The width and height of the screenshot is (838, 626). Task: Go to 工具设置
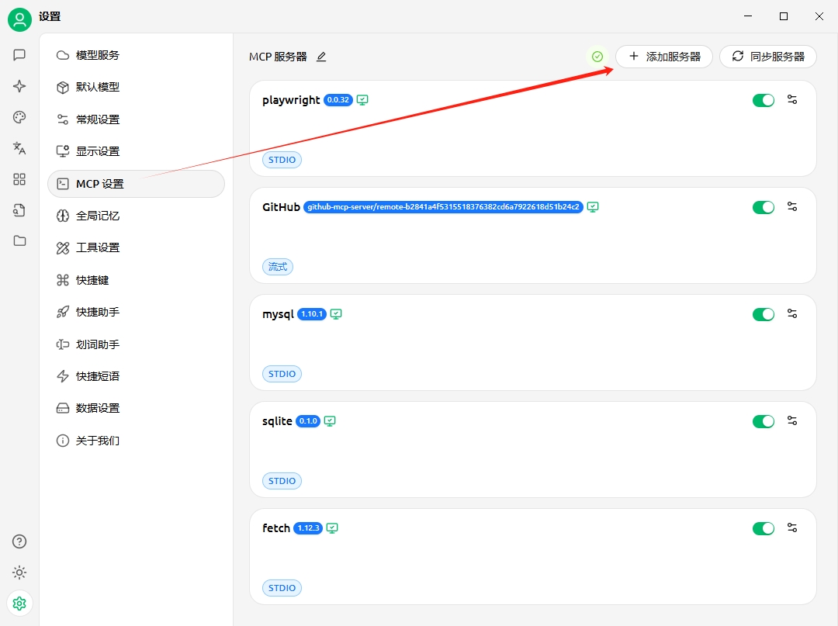137,247
